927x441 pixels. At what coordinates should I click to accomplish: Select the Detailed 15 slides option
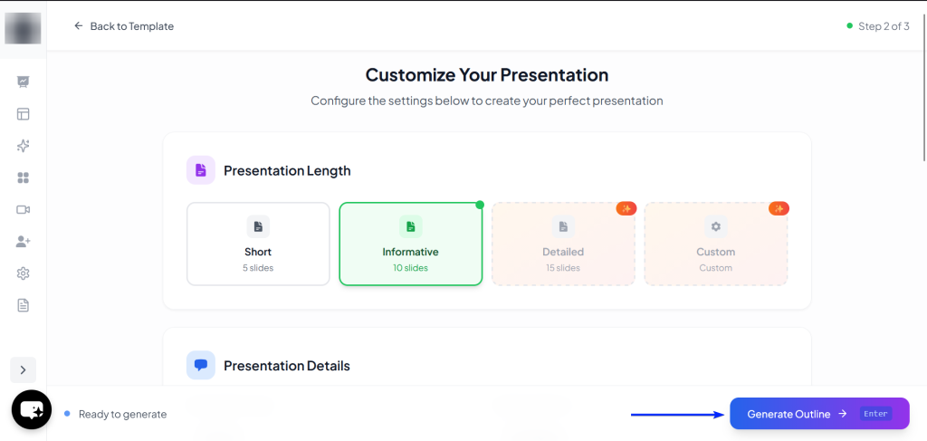tap(563, 244)
